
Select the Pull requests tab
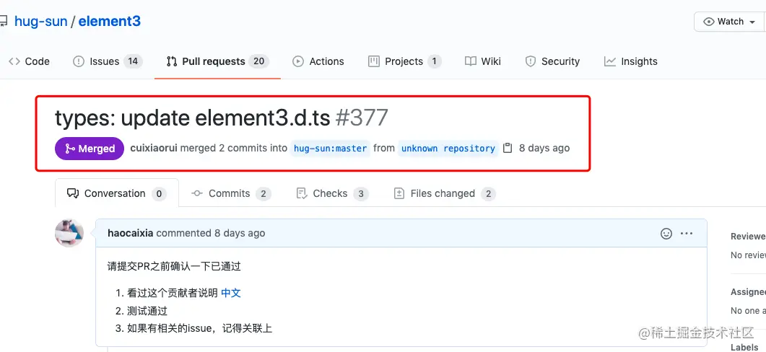217,61
